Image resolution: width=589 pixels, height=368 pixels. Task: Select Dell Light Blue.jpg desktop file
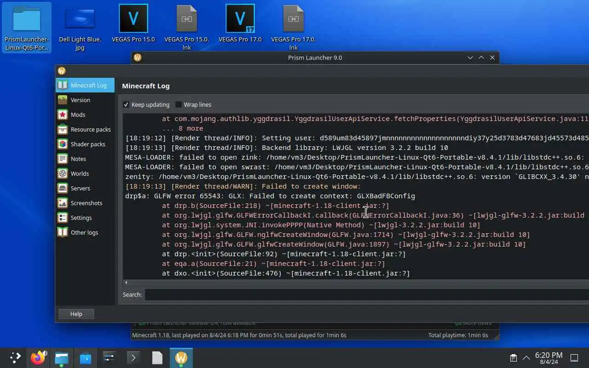pos(80,27)
